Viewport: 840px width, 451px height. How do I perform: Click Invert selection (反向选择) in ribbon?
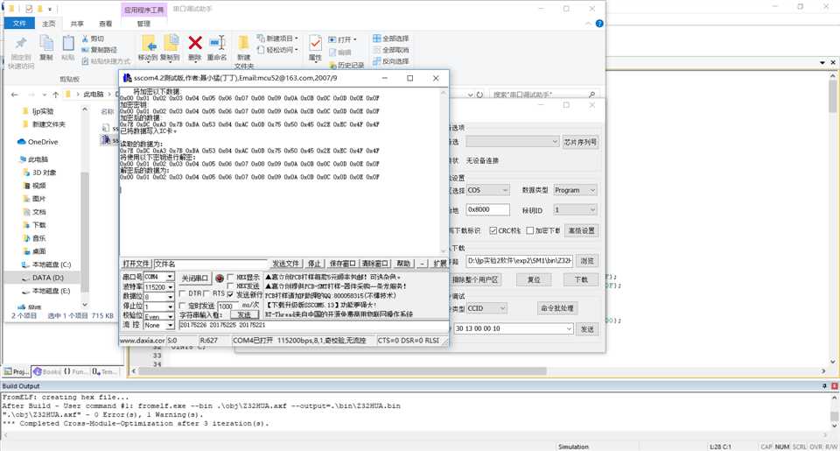(390, 61)
